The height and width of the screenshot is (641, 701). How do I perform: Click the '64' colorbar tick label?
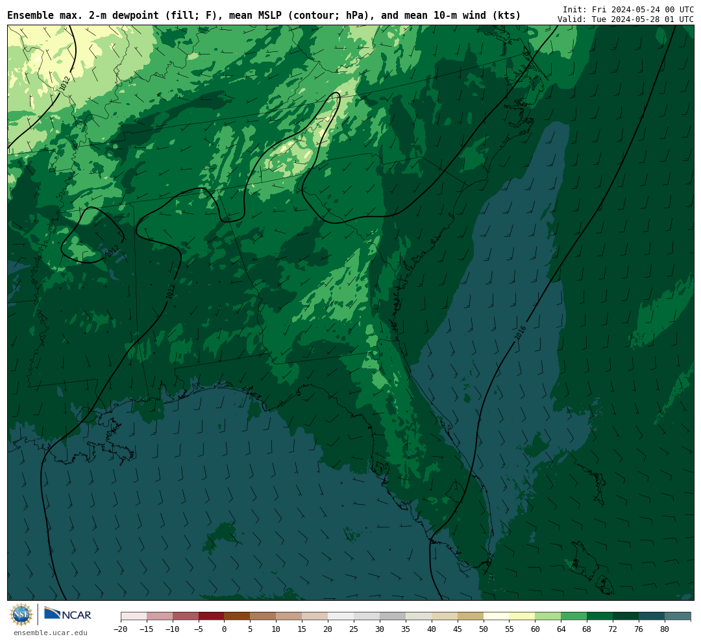pos(561,629)
